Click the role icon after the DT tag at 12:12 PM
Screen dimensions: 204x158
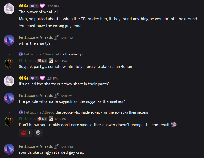[51, 119]
